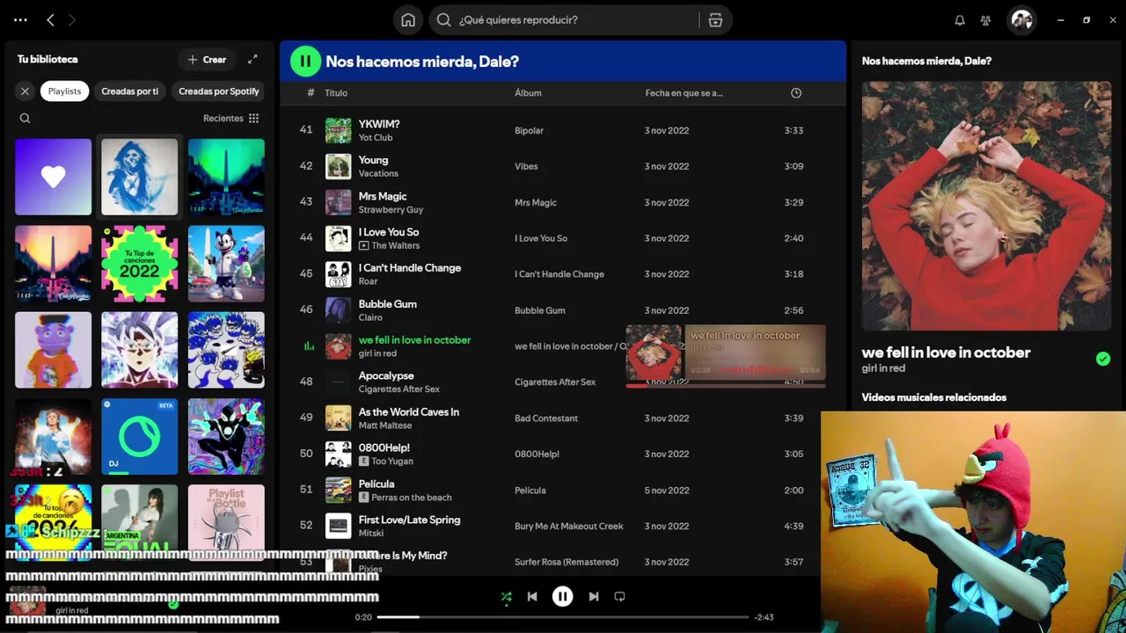Clear the Playlists filter with X
This screenshot has height=633, width=1126.
tap(25, 91)
